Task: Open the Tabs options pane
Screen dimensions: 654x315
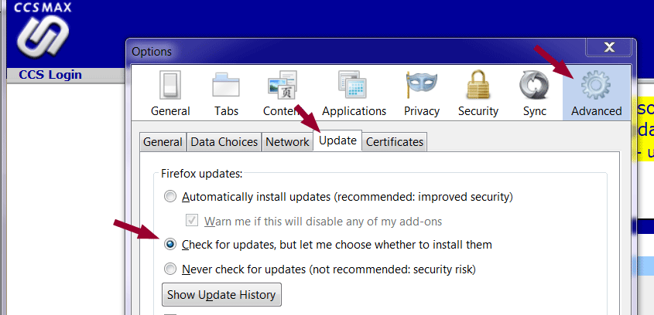Action: coord(226,93)
